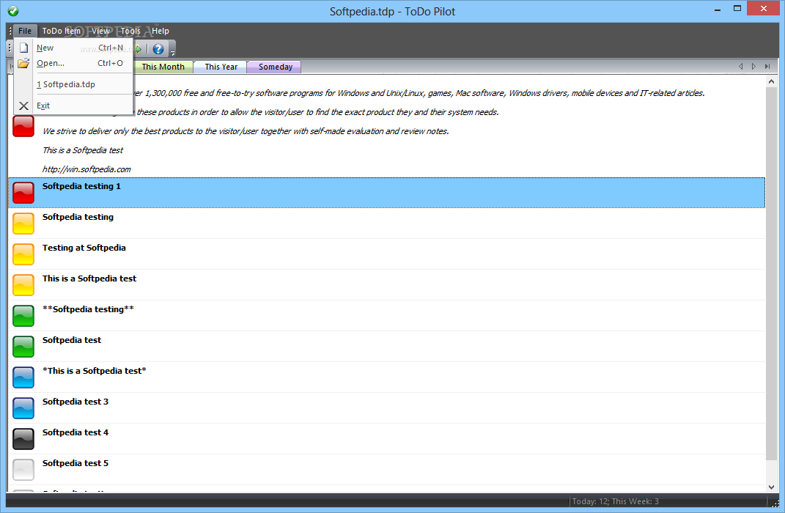Viewport: 785px width, 513px height.
Task: Click the orange icon next to Testing at Softpedia
Action: click(23, 254)
